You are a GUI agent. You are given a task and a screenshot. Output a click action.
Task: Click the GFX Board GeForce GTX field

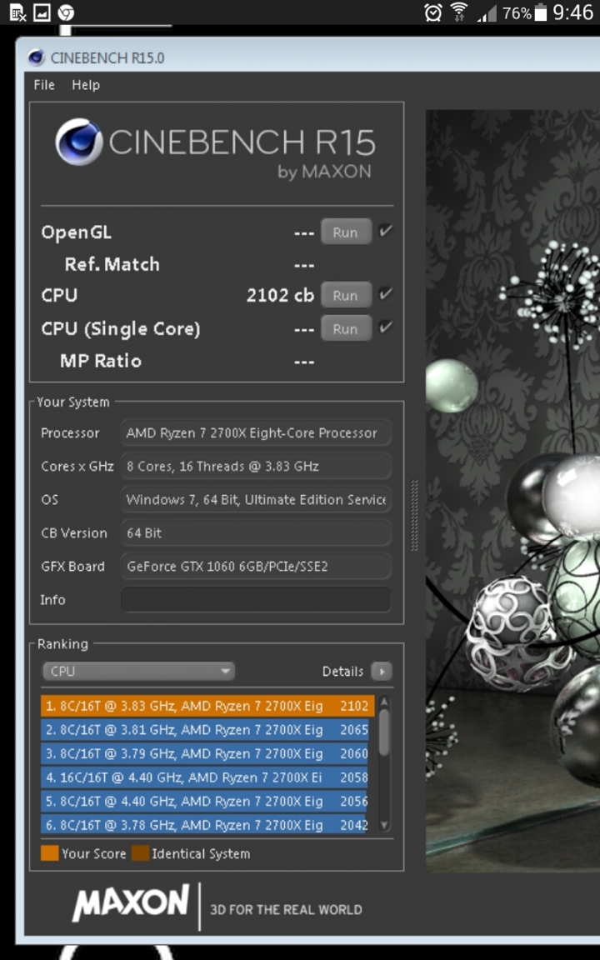click(256, 567)
